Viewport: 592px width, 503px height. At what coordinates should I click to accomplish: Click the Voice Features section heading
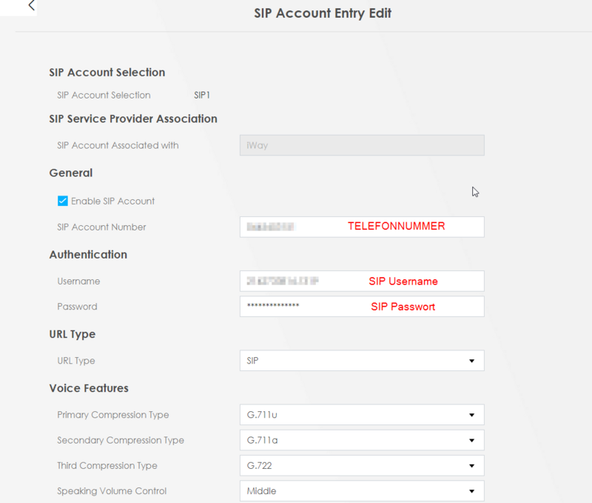(x=89, y=388)
